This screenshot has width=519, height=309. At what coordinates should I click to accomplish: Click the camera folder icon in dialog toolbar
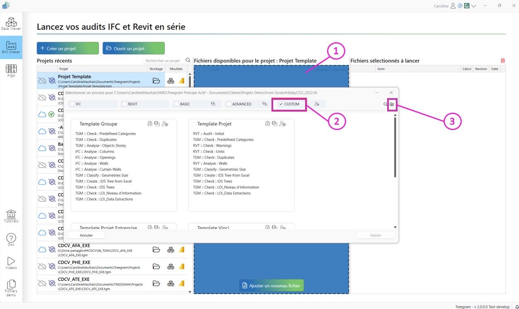(x=392, y=104)
